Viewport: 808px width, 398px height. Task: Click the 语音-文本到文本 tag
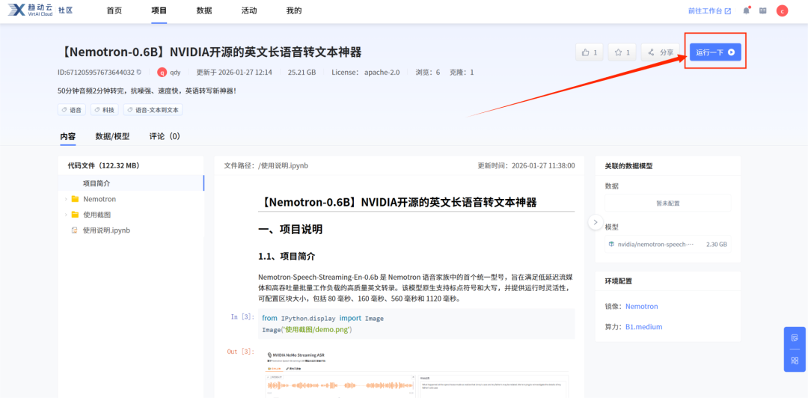(x=153, y=110)
